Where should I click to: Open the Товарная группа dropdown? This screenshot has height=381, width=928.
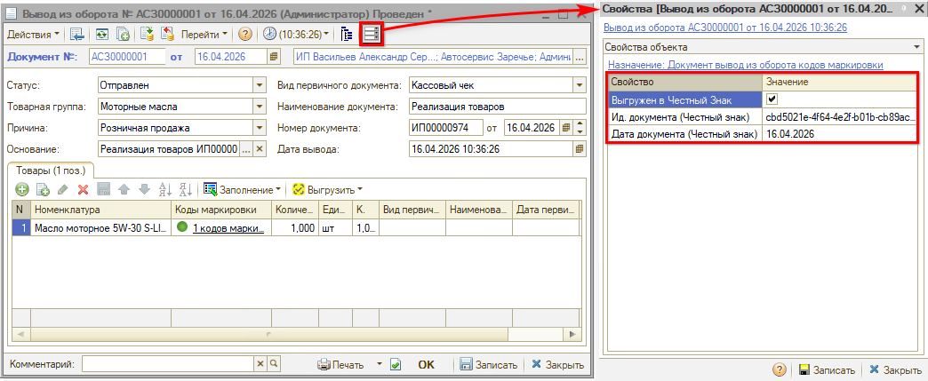260,107
